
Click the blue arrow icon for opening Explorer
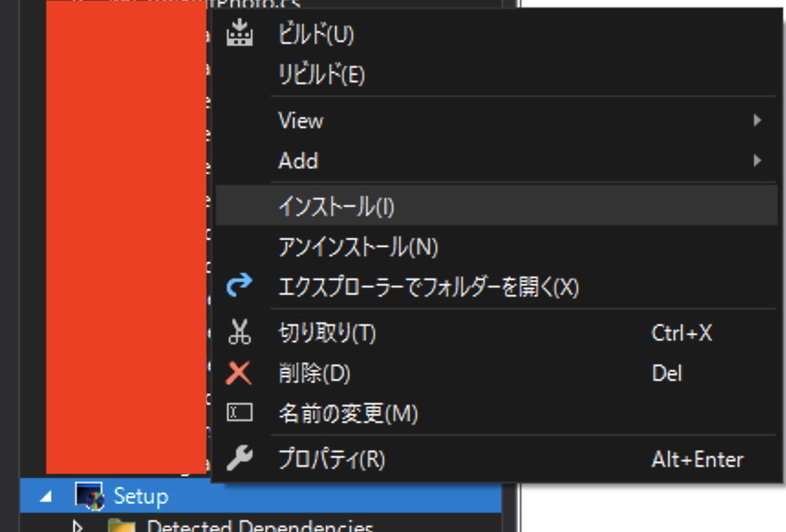coord(238,286)
